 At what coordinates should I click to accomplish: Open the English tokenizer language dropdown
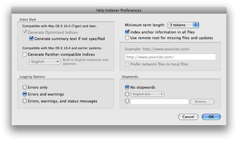pyautogui.click(x=45, y=62)
